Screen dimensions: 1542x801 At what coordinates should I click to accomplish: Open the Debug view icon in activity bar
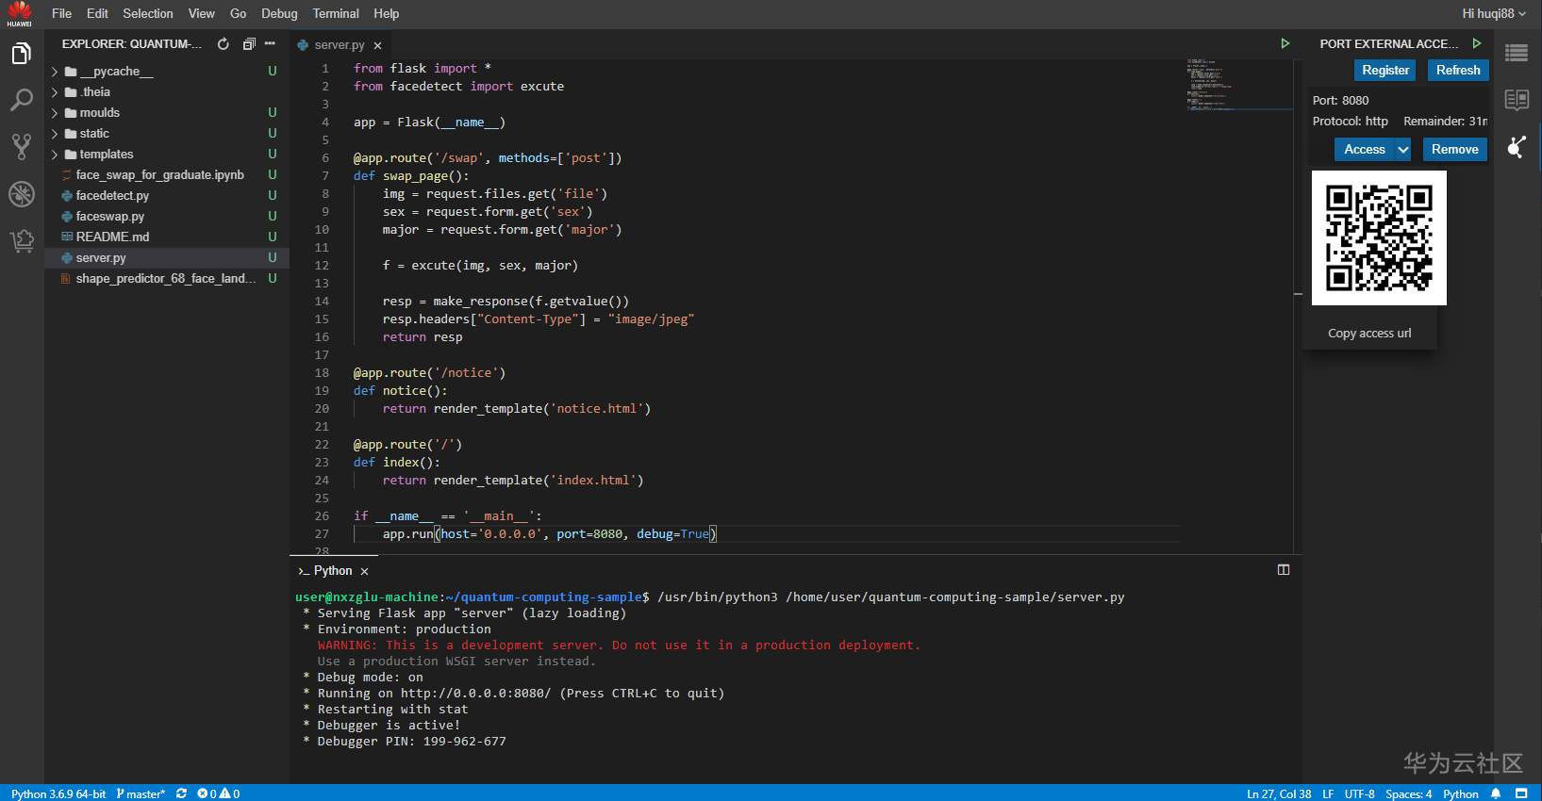[21, 194]
